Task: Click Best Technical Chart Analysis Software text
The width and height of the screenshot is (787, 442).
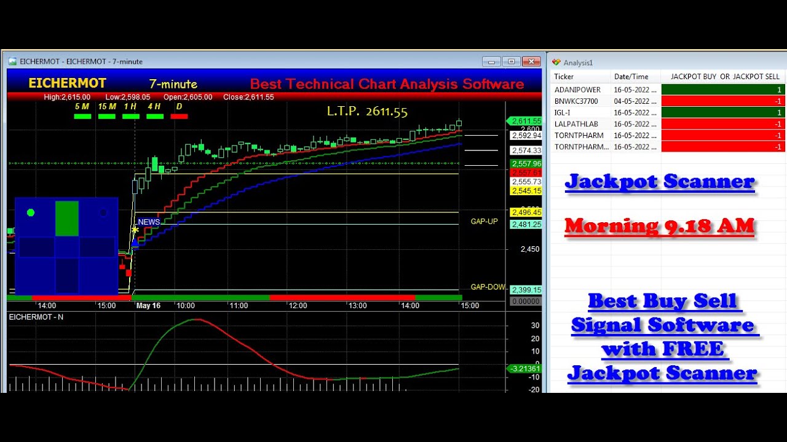Action: 387,84
